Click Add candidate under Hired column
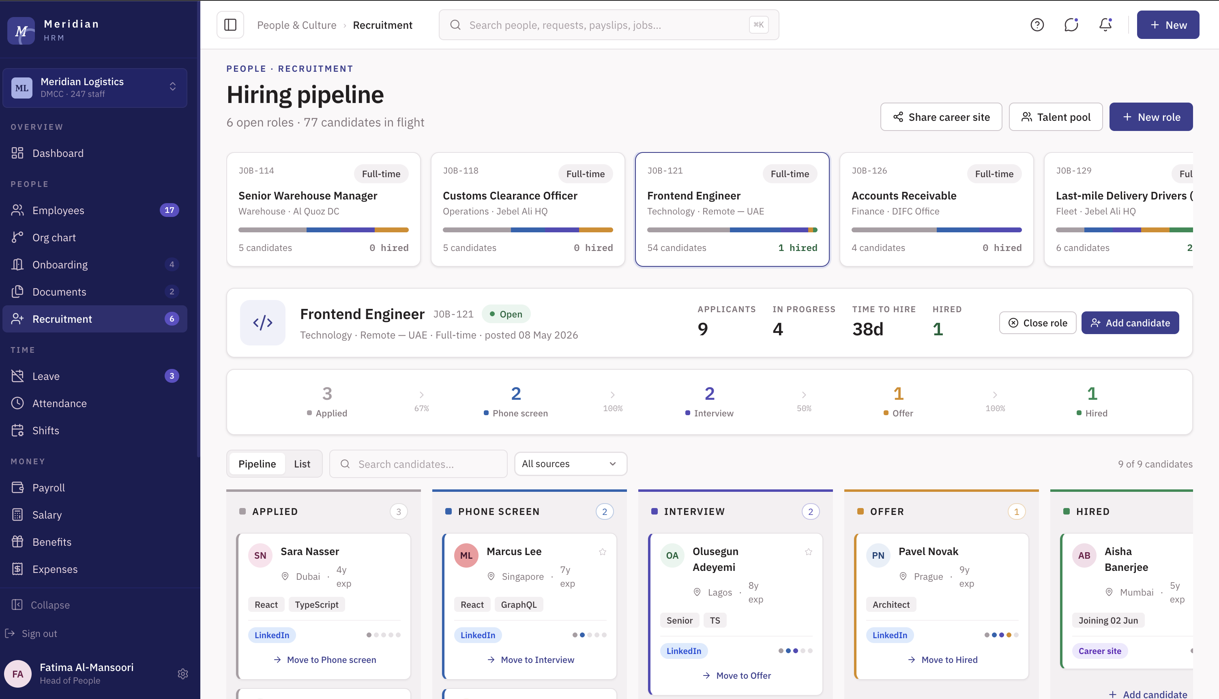1219x699 pixels. click(x=1148, y=694)
